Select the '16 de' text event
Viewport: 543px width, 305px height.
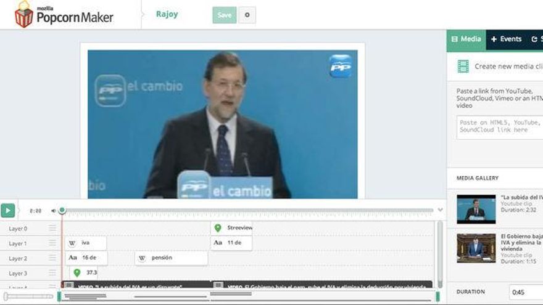(86, 258)
